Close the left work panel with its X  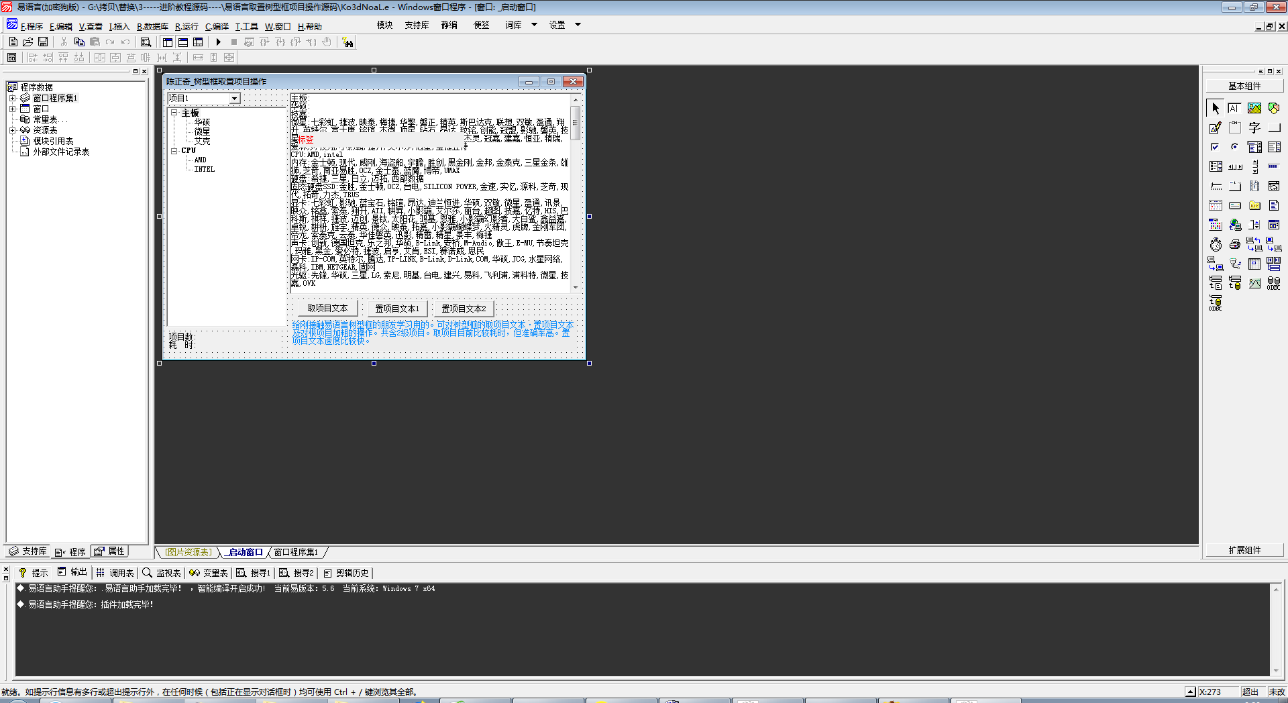144,71
